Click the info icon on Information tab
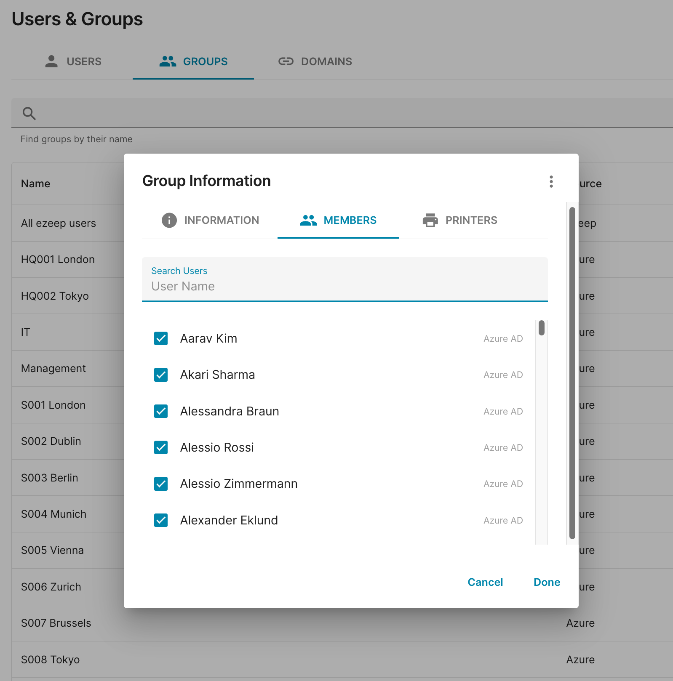The height and width of the screenshot is (681, 673). point(169,220)
